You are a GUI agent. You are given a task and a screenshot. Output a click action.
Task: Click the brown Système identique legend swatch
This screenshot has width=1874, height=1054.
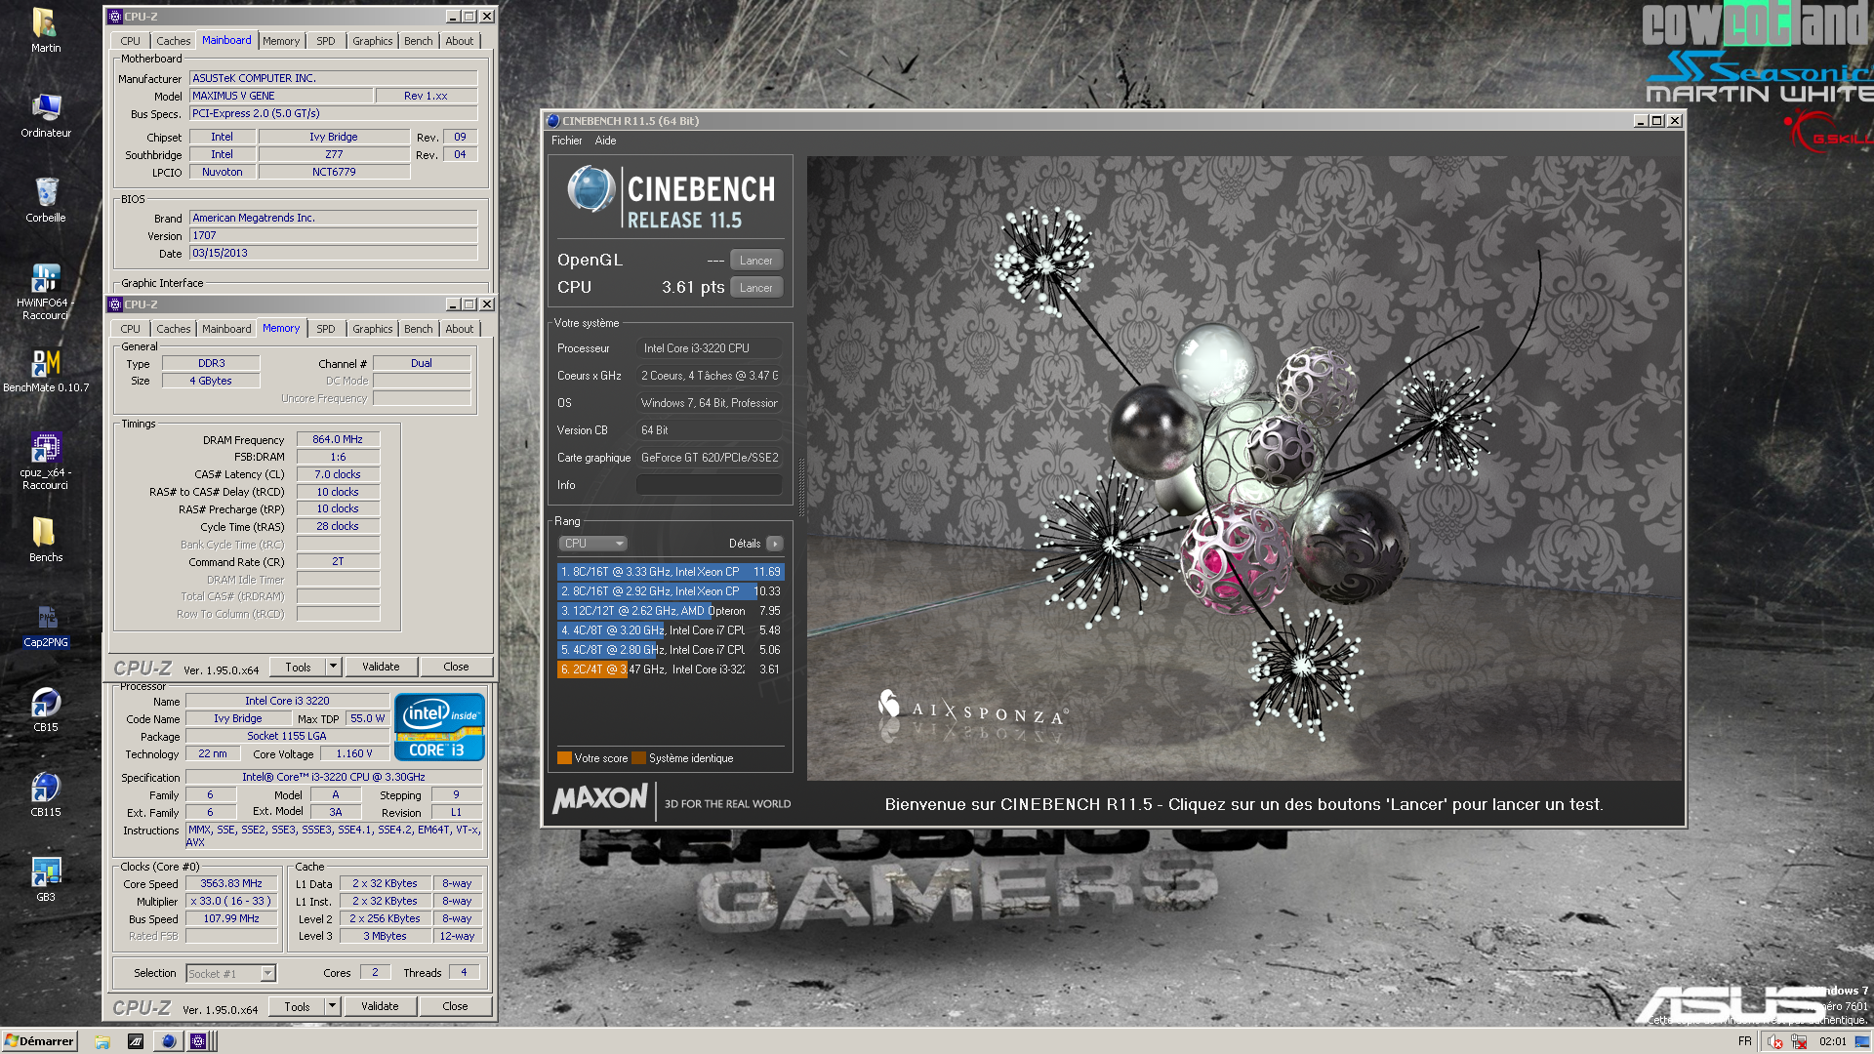click(x=638, y=758)
